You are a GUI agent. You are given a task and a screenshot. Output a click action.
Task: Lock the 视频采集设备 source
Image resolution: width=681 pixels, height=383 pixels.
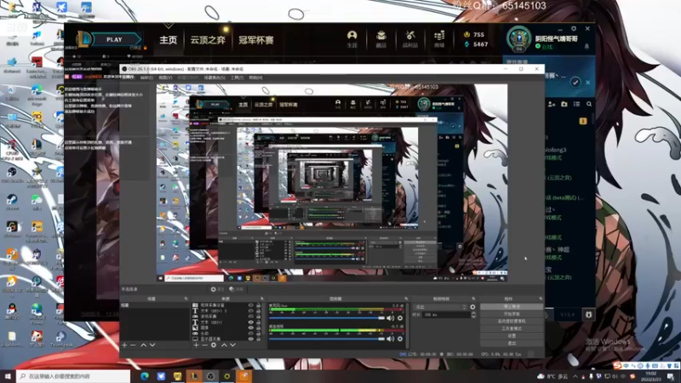point(259,306)
